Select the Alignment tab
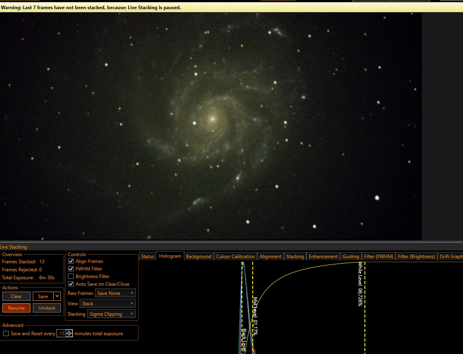463x354 pixels. point(270,257)
